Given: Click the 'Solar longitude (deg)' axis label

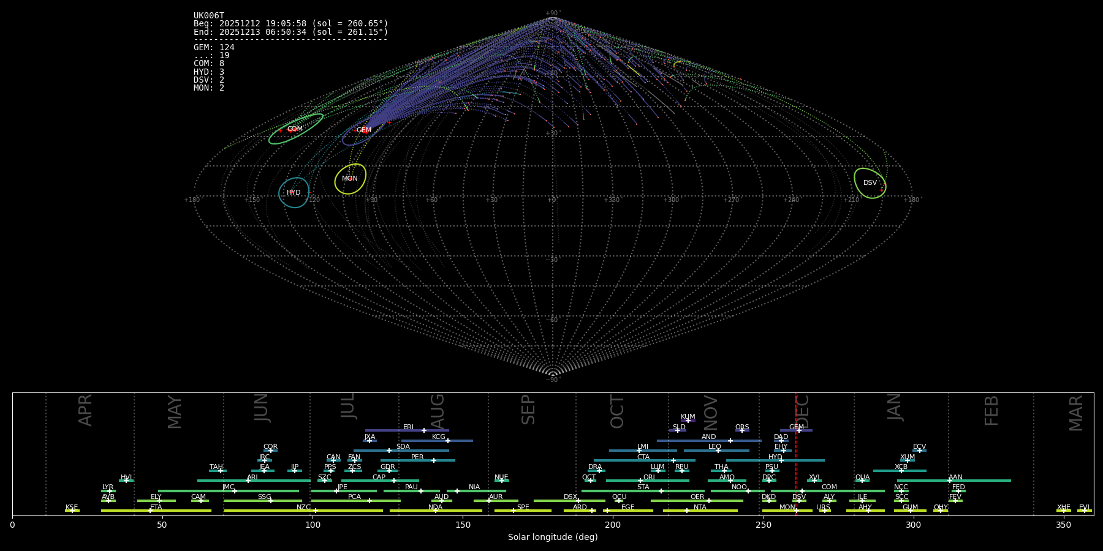Looking at the screenshot, I should tap(553, 537).
